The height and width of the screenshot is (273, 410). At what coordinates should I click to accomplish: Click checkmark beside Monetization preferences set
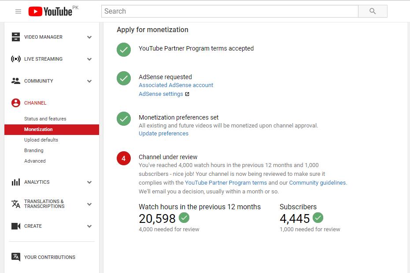(x=124, y=119)
